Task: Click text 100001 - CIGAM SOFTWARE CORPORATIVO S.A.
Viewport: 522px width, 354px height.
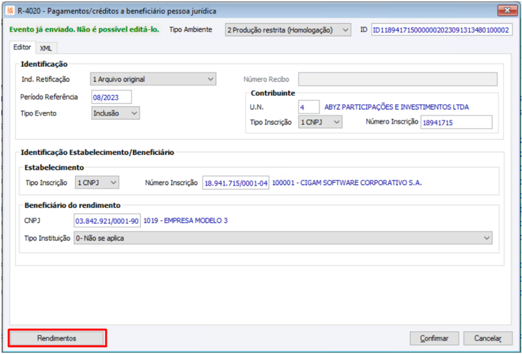Action: pos(347,183)
